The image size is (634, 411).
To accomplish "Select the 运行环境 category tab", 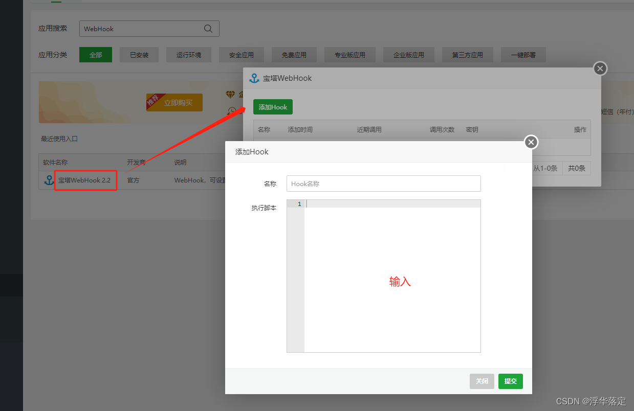I will (189, 55).
